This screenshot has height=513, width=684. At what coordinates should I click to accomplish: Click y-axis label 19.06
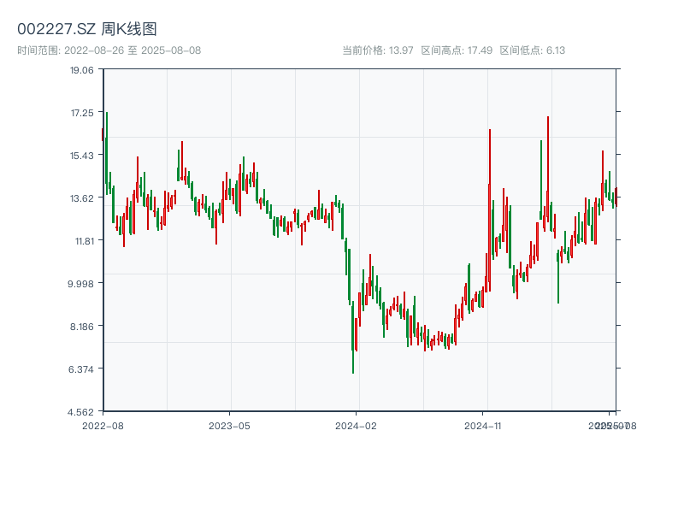(81, 70)
